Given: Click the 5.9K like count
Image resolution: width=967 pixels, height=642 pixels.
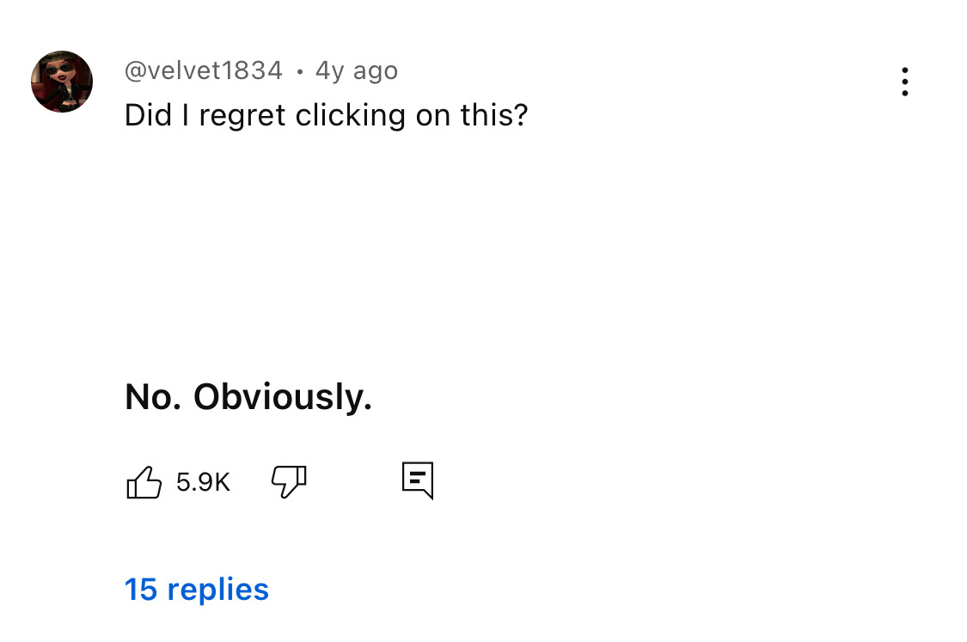Looking at the screenshot, I should pos(203,482).
